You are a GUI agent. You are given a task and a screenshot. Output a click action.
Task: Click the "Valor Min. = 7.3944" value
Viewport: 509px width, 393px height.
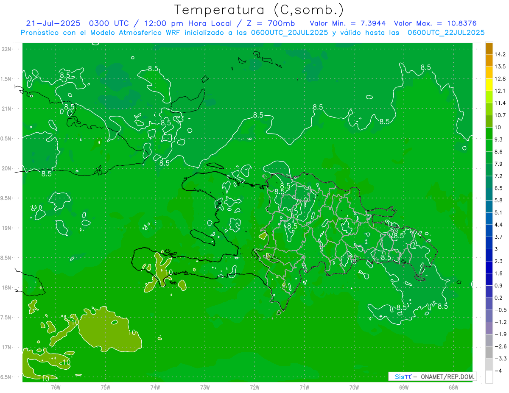coord(348,23)
